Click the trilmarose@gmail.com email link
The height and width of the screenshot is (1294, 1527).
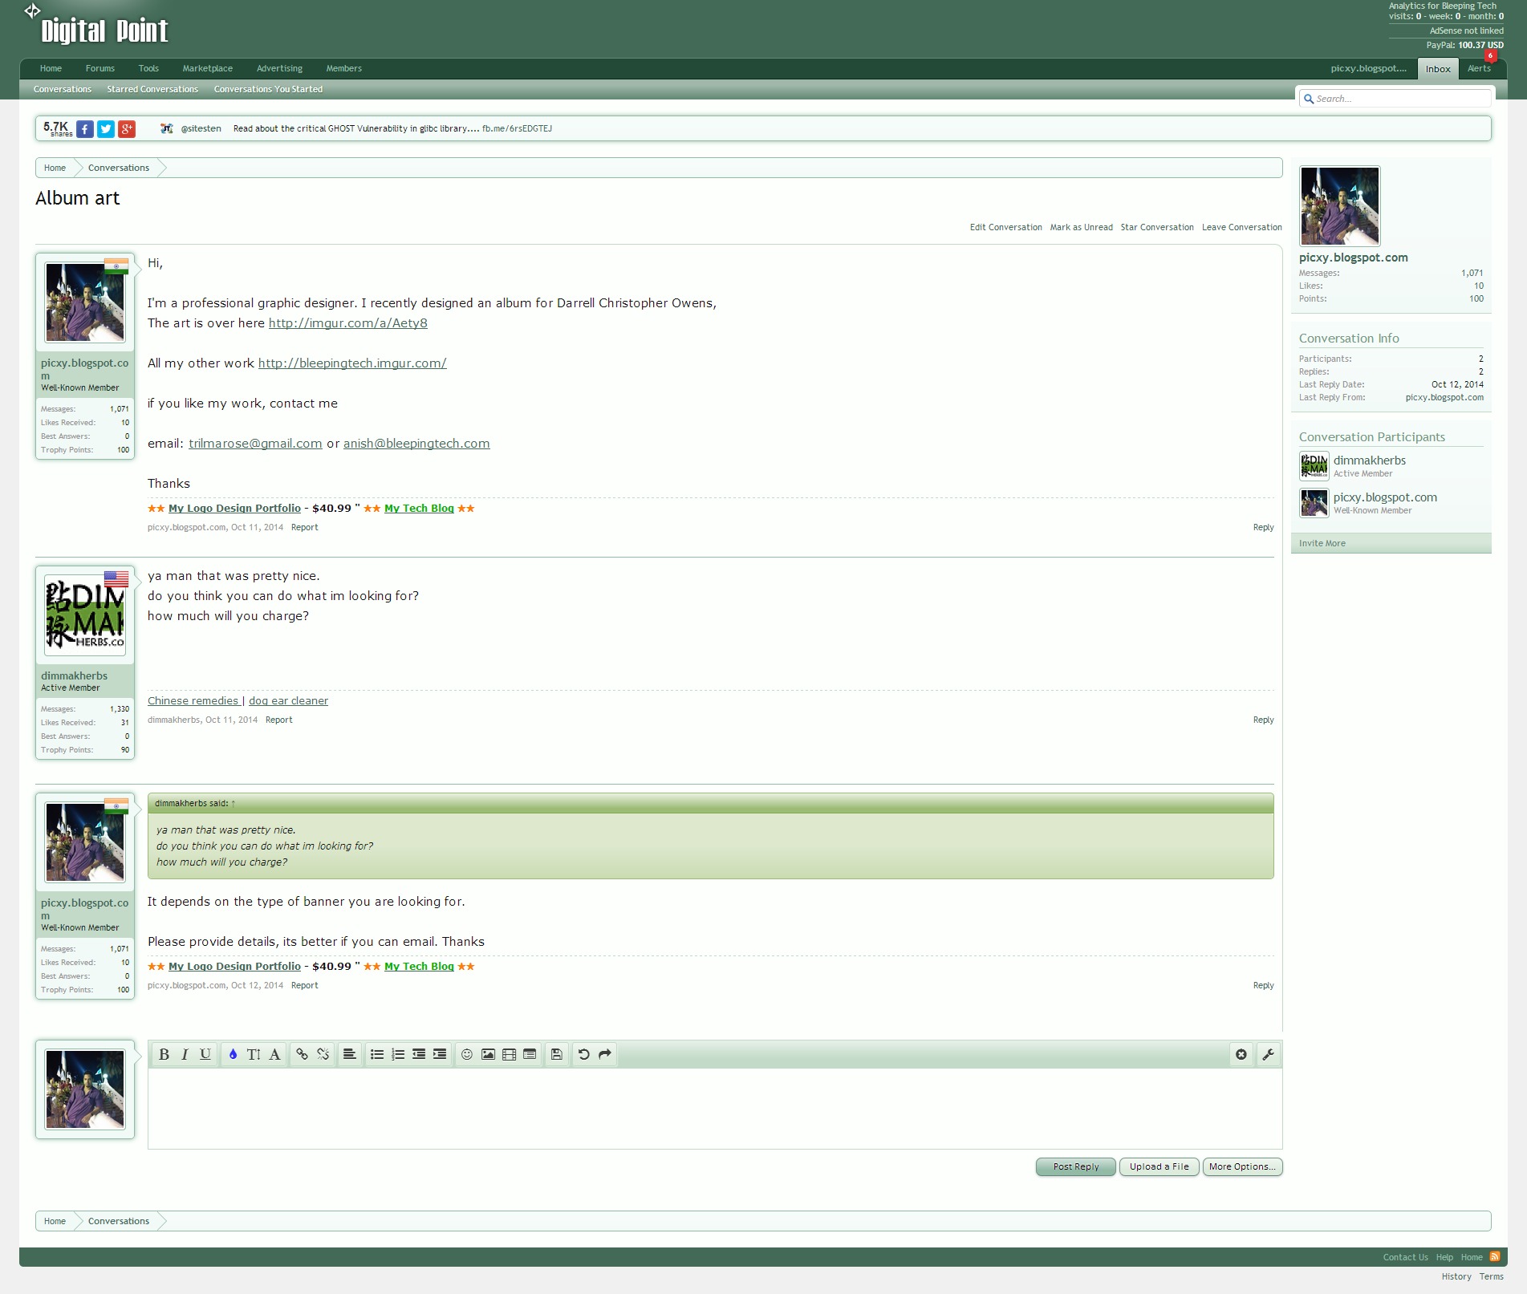[x=255, y=444]
